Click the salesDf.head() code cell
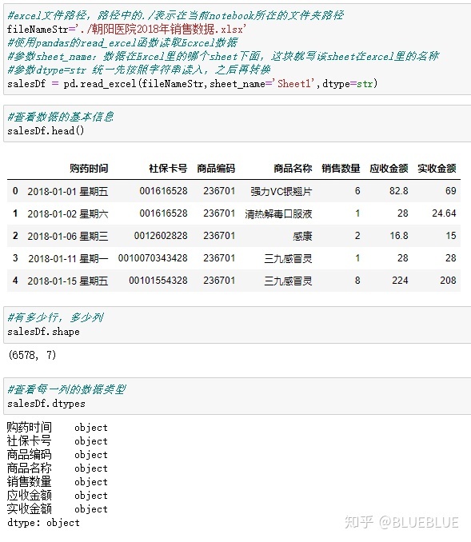The image size is (471, 542). 237,123
